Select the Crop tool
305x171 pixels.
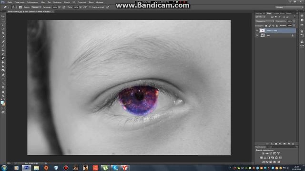coord(3,33)
